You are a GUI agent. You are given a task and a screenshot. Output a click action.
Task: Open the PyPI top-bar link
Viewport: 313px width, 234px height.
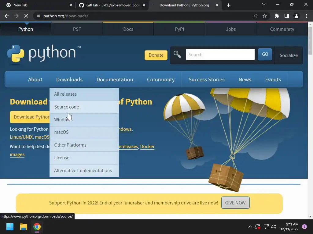(x=179, y=29)
